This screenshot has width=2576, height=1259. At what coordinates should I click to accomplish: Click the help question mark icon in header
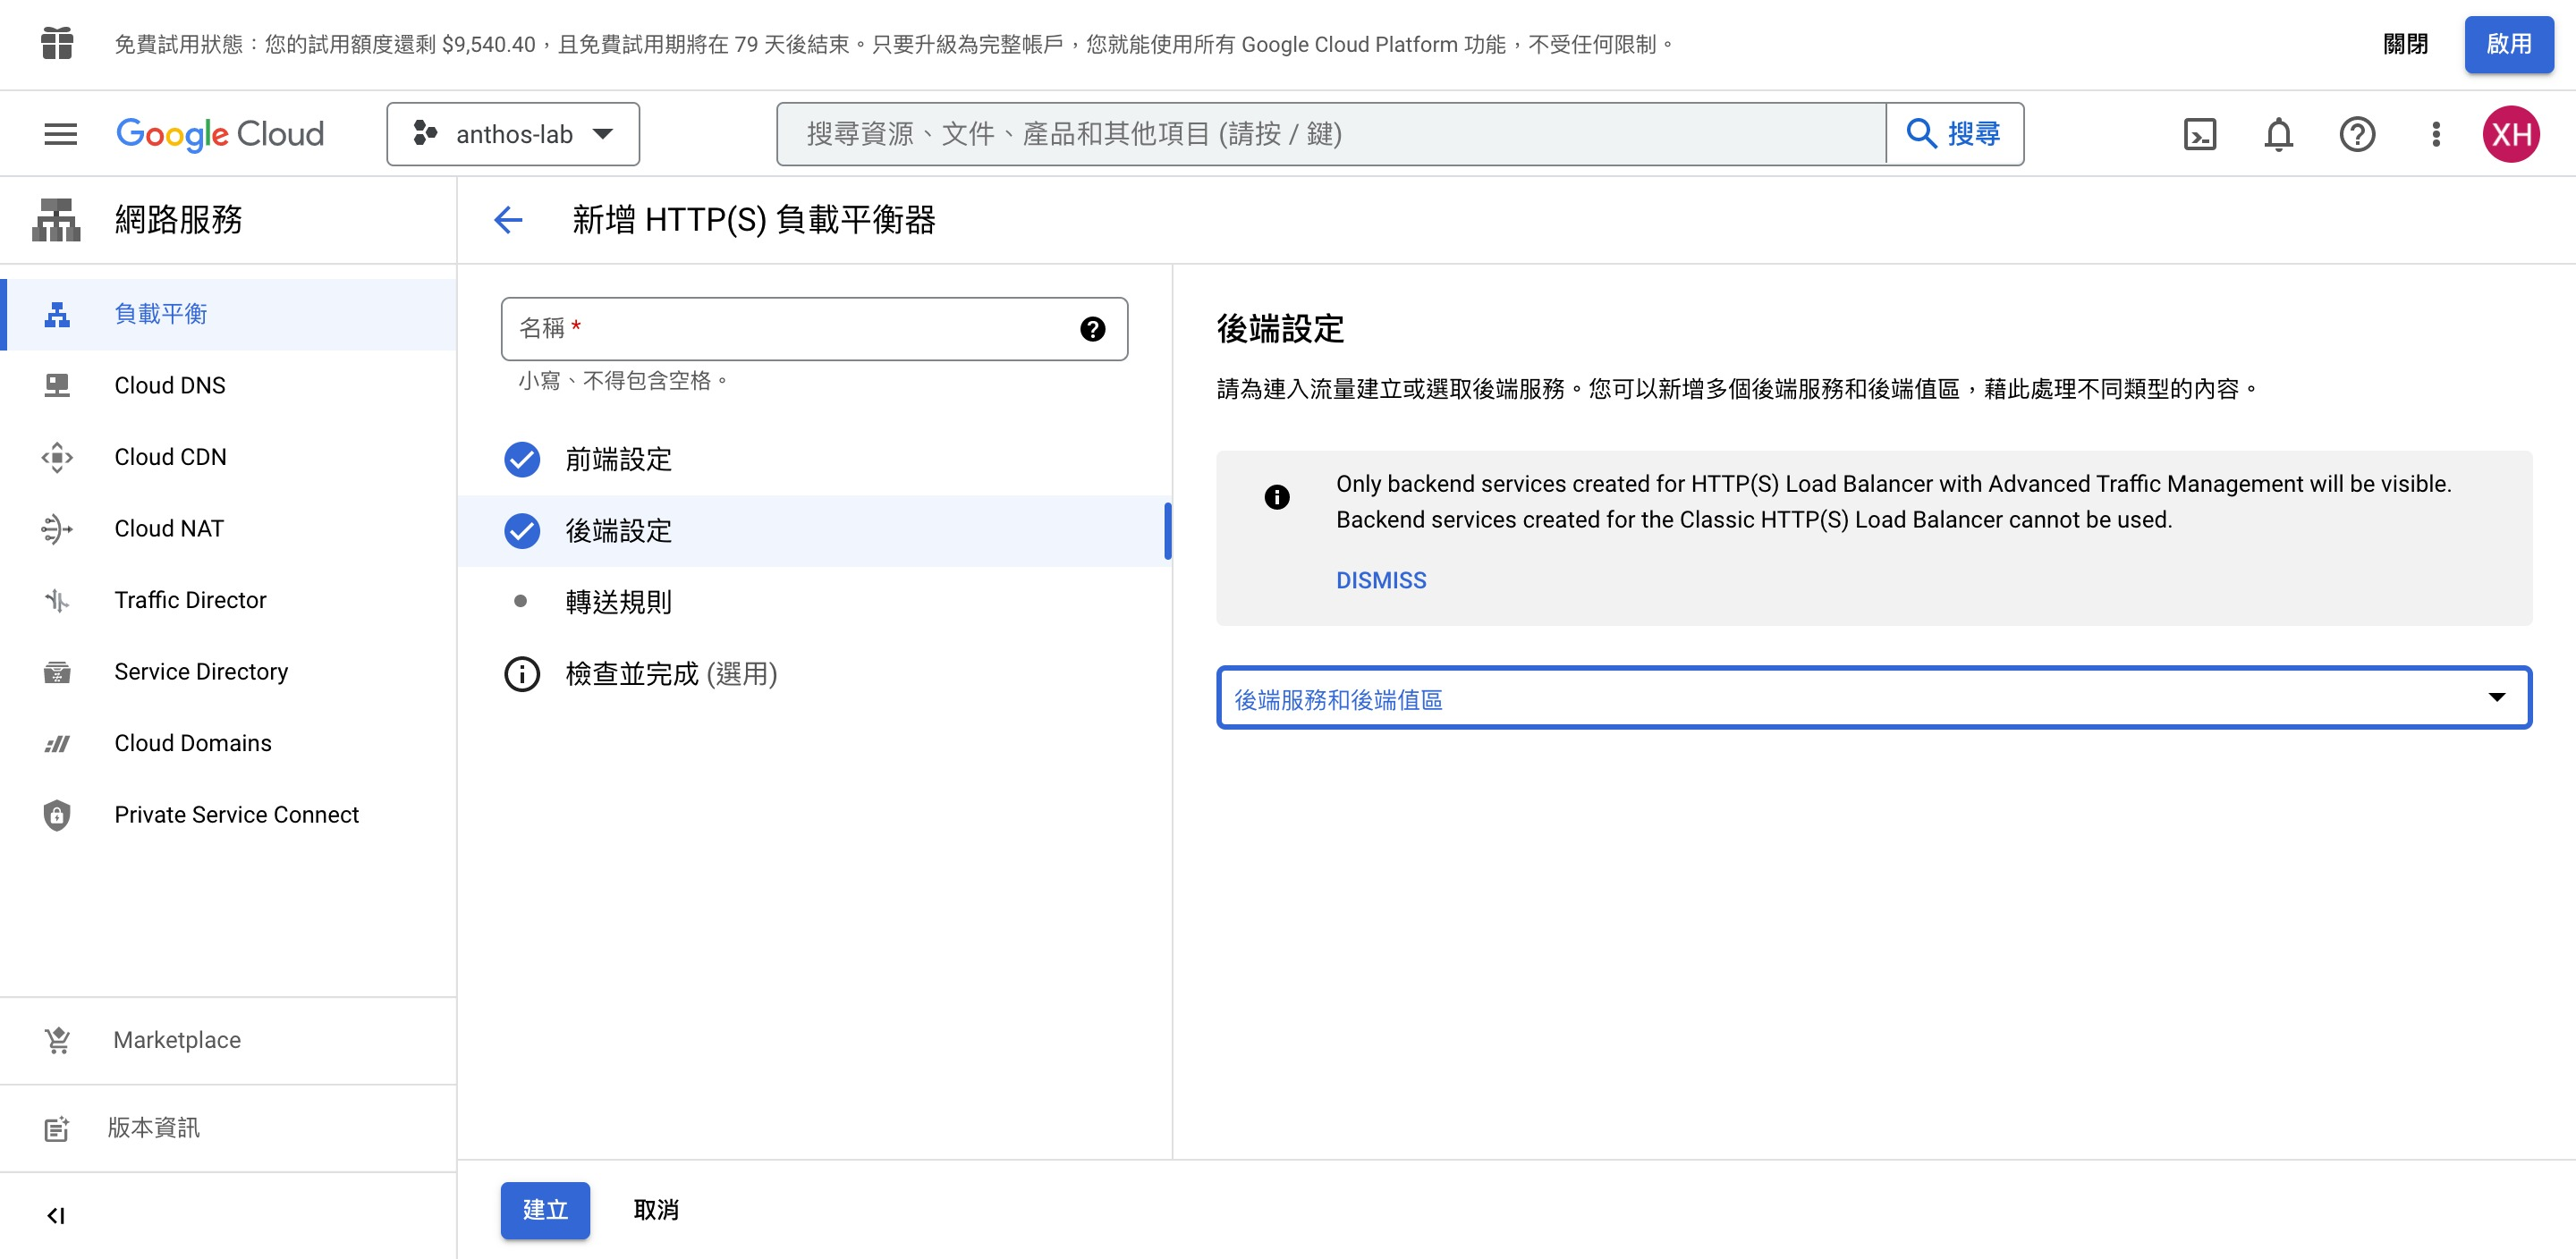[2357, 134]
